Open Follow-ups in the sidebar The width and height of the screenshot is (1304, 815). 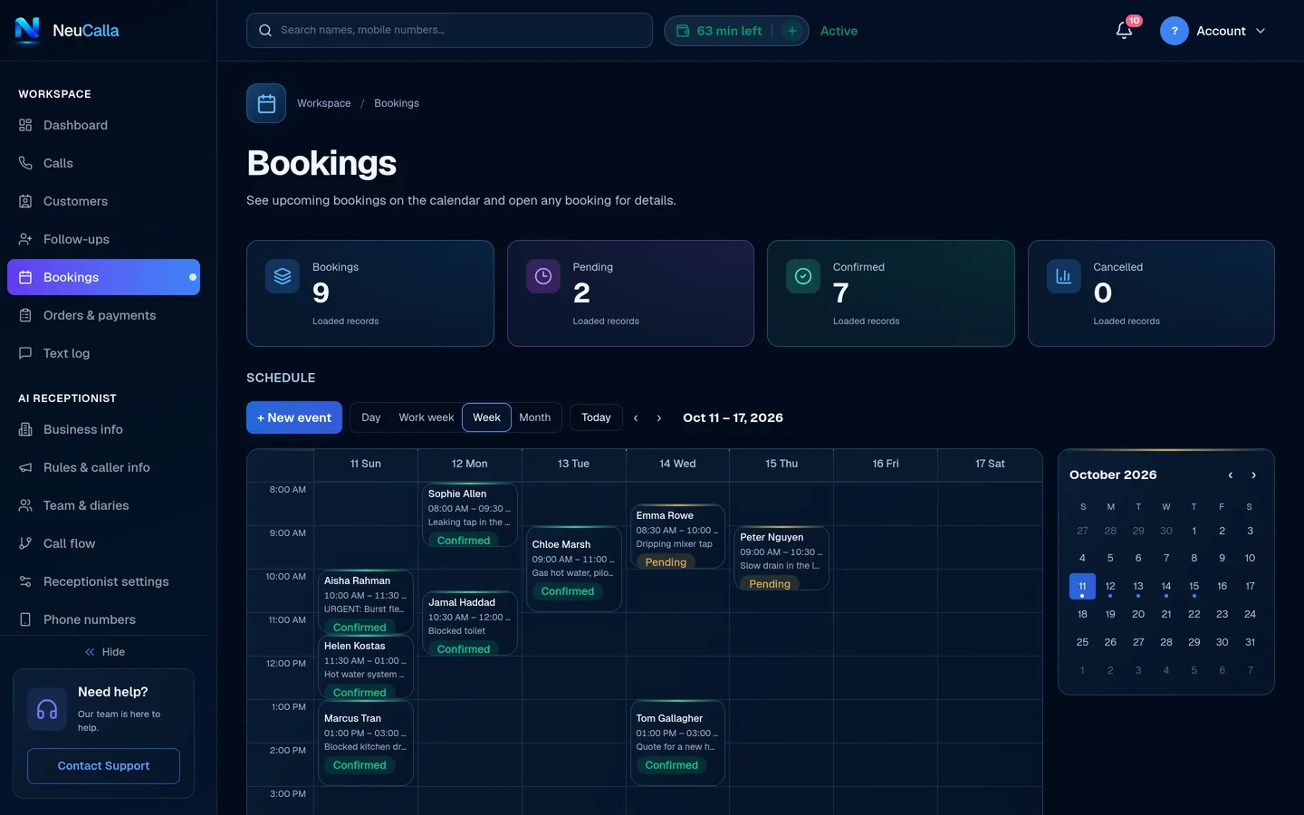tap(103, 239)
